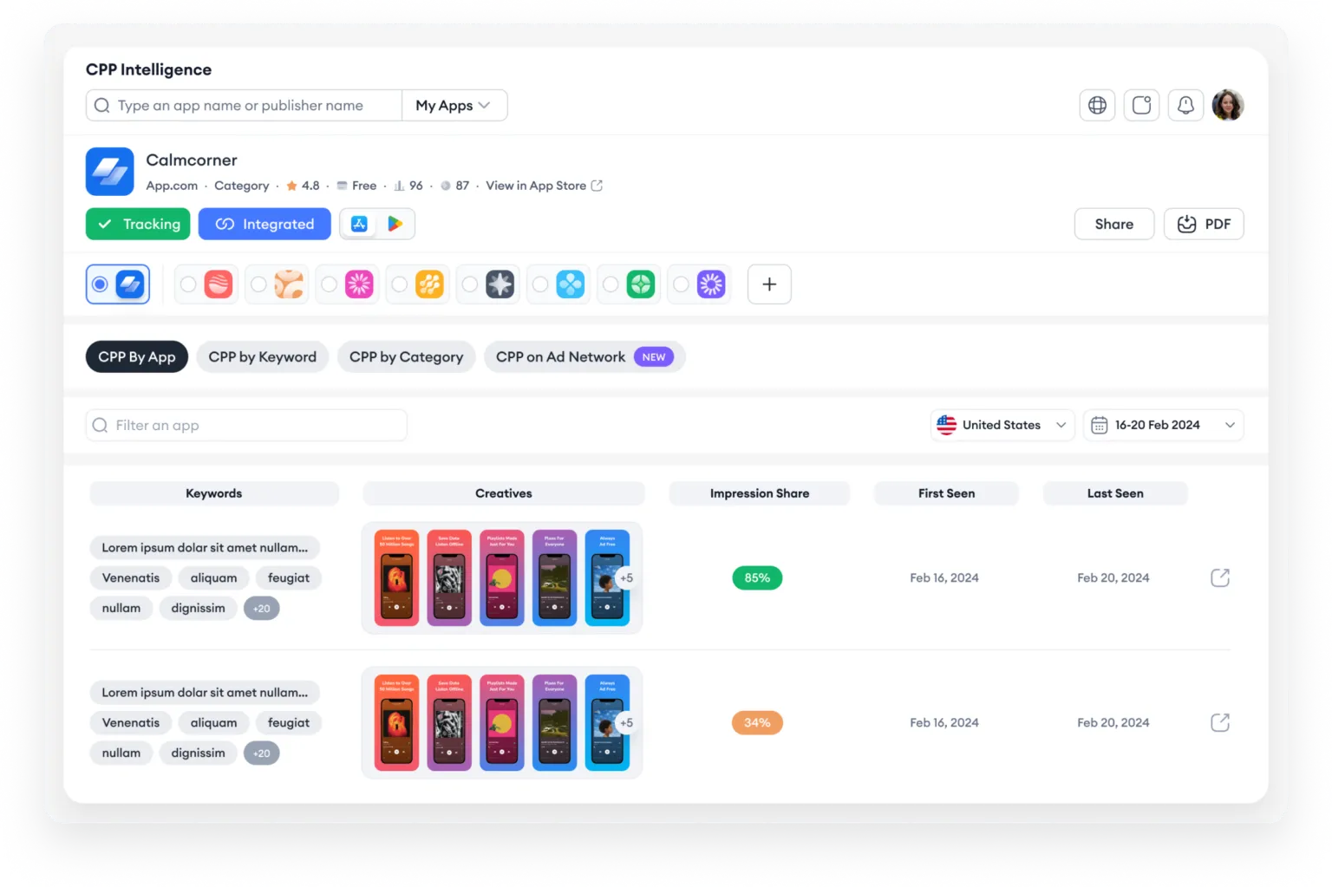Image resolution: width=1332 pixels, height=887 pixels.
Task: Expand the My Apps dropdown
Action: pos(454,105)
